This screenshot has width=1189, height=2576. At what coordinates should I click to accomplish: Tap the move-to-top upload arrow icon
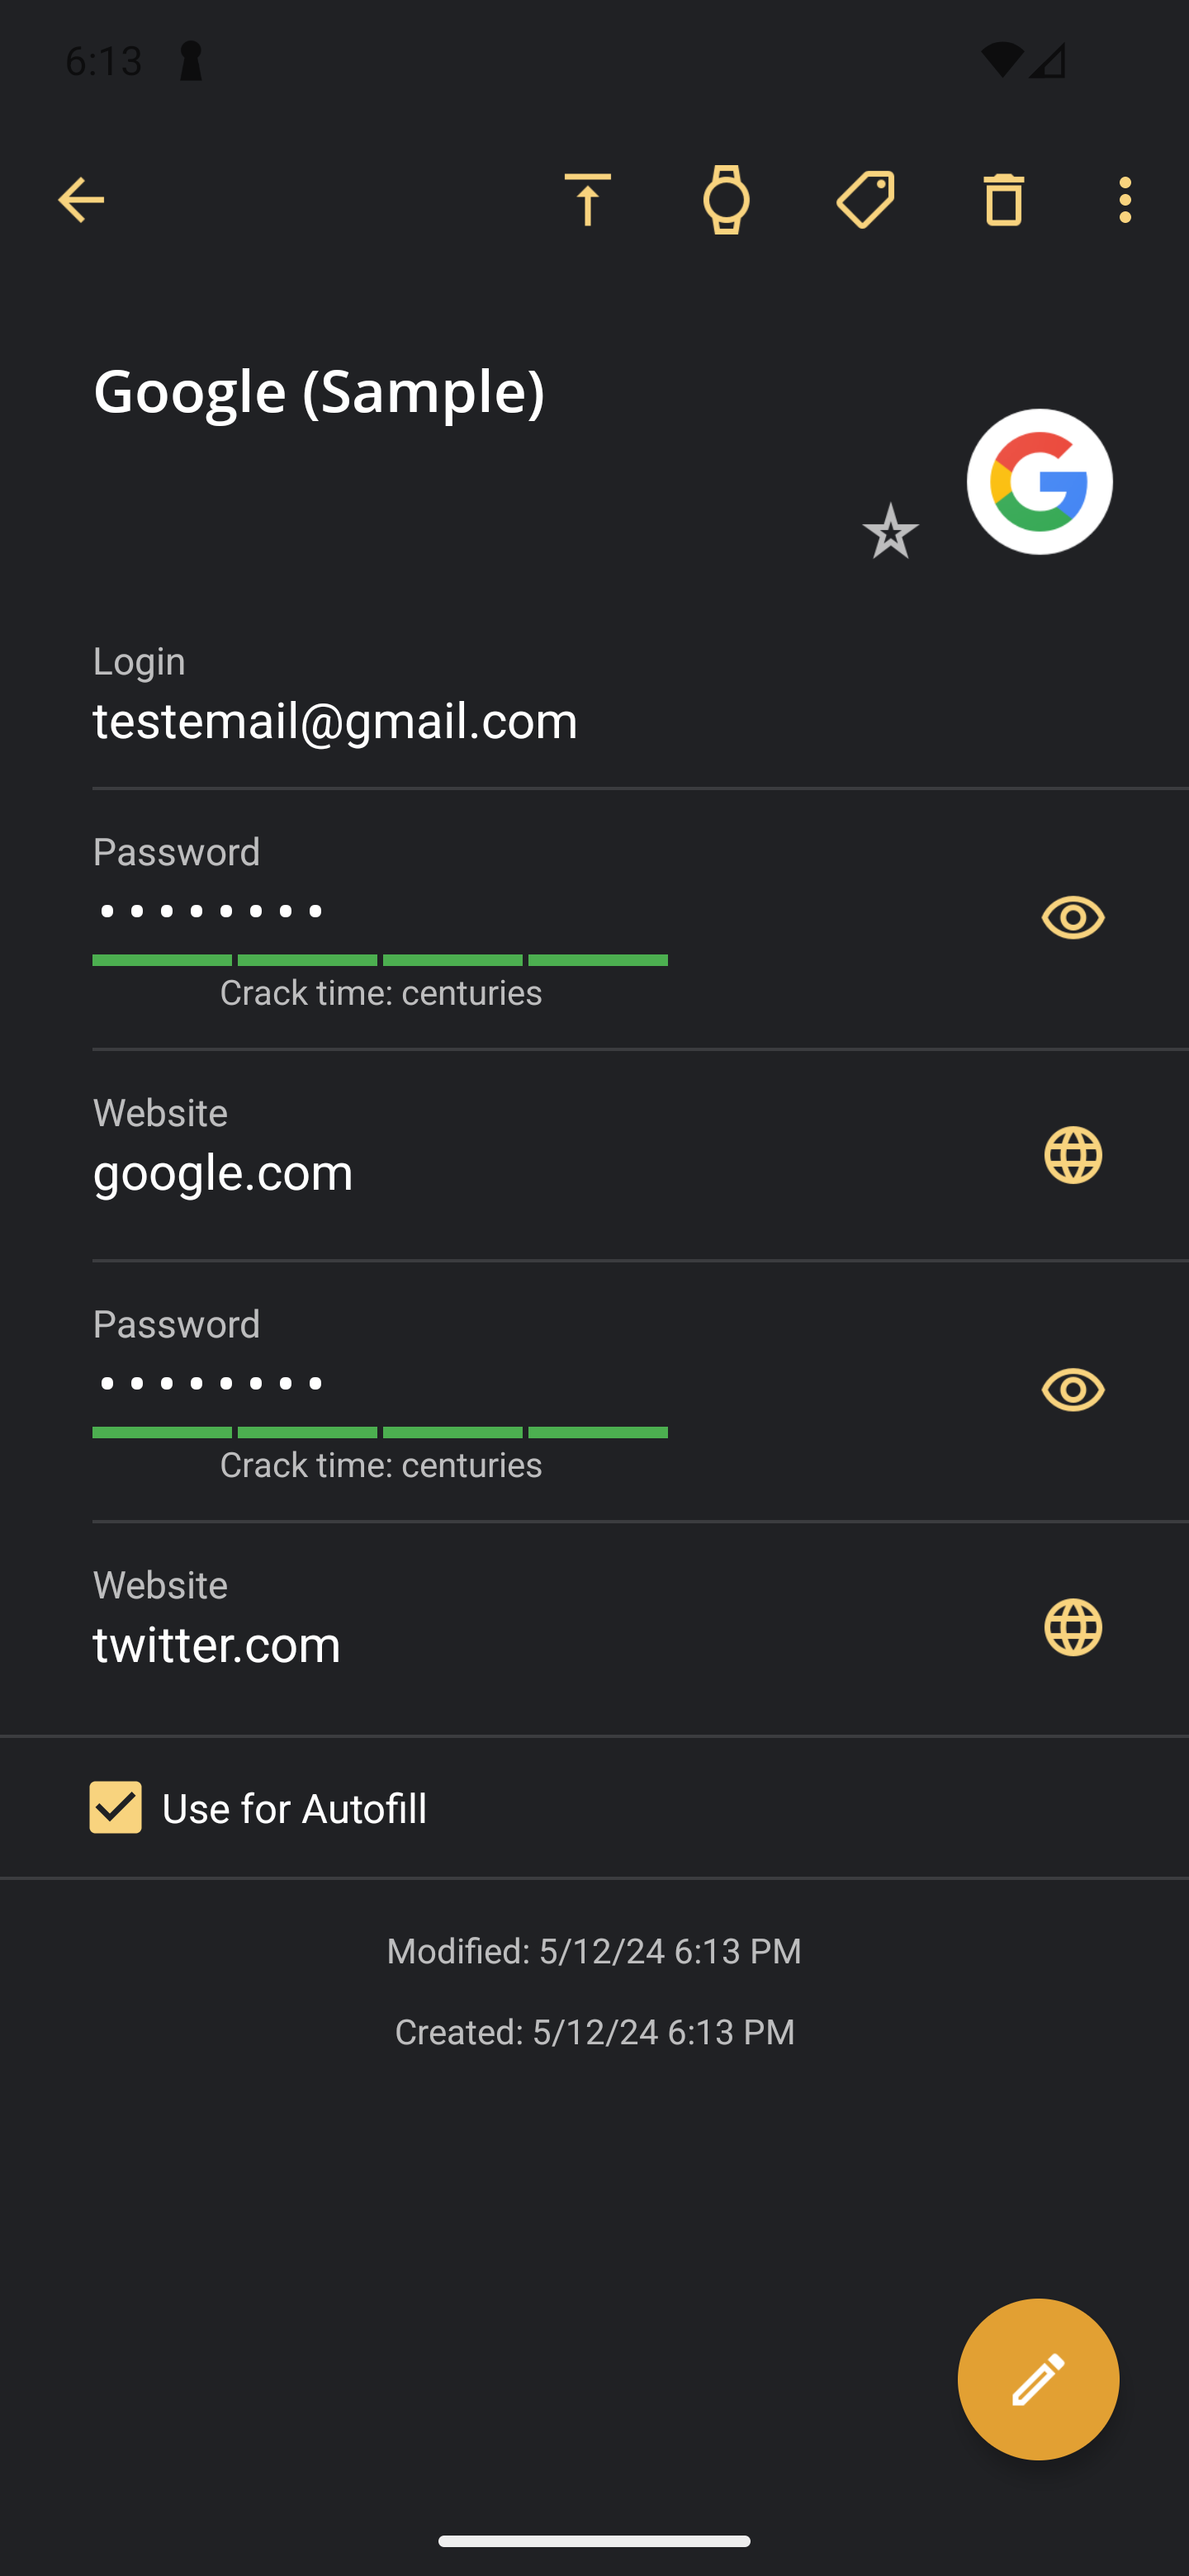coord(587,200)
